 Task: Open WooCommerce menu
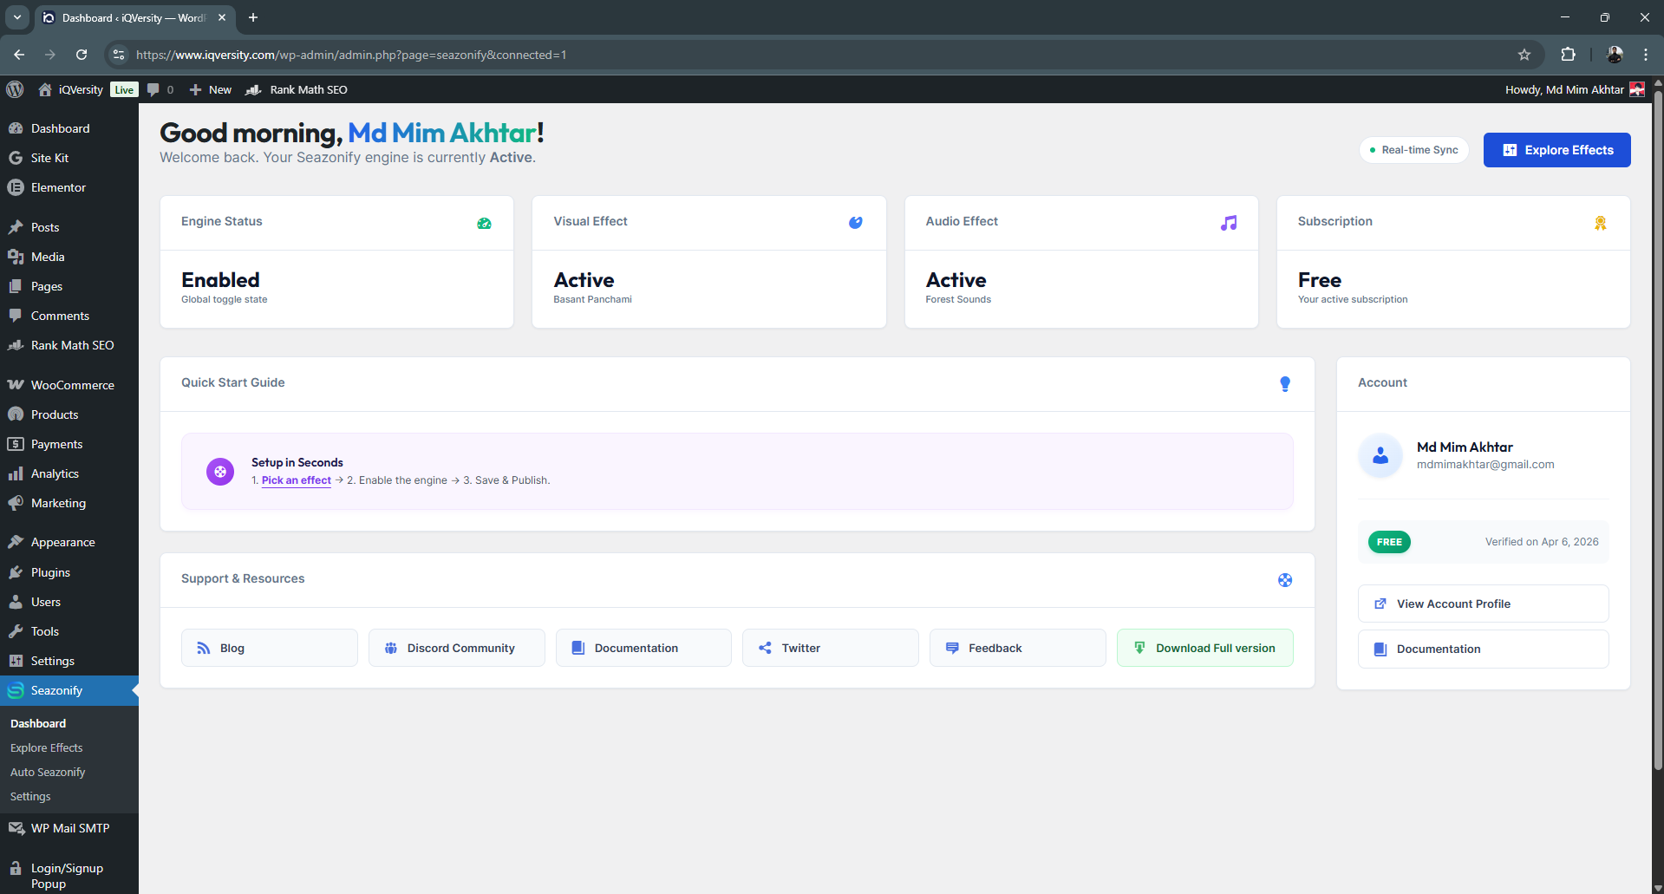pyautogui.click(x=69, y=385)
